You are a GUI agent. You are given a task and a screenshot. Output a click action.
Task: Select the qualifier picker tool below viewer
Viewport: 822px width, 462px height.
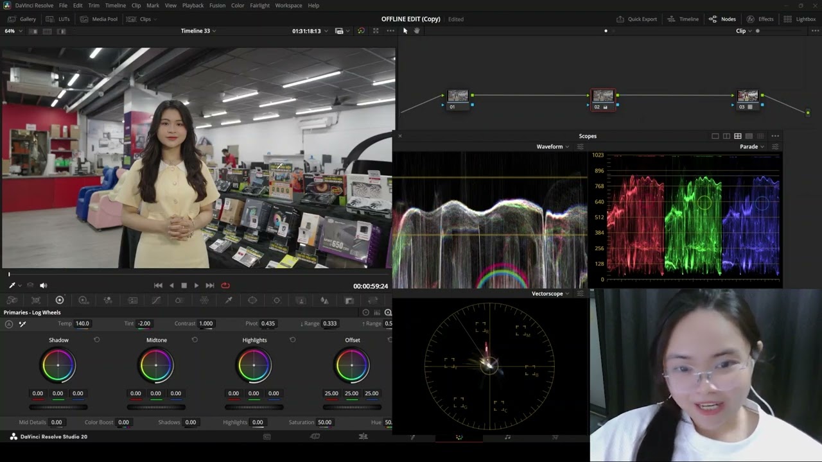12,286
